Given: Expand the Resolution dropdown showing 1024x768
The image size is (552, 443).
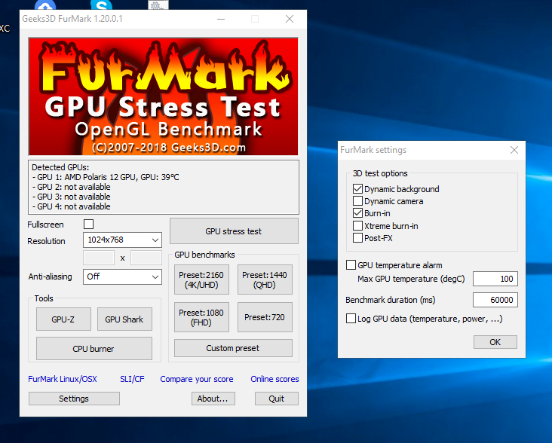Looking at the screenshot, I should coord(122,240).
